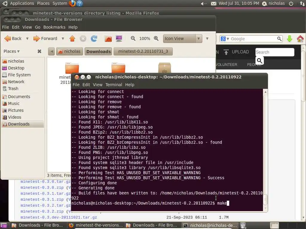Screen dimensions: 306x229
Task: Click path bar left scroll arrow
Action: pos(51,51)
